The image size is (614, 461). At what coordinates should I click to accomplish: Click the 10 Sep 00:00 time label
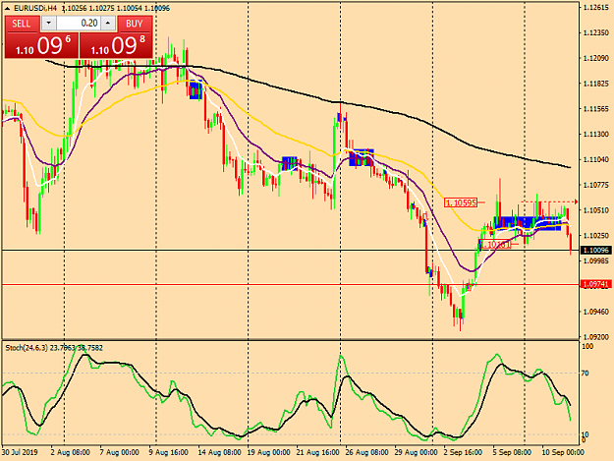coord(563,452)
